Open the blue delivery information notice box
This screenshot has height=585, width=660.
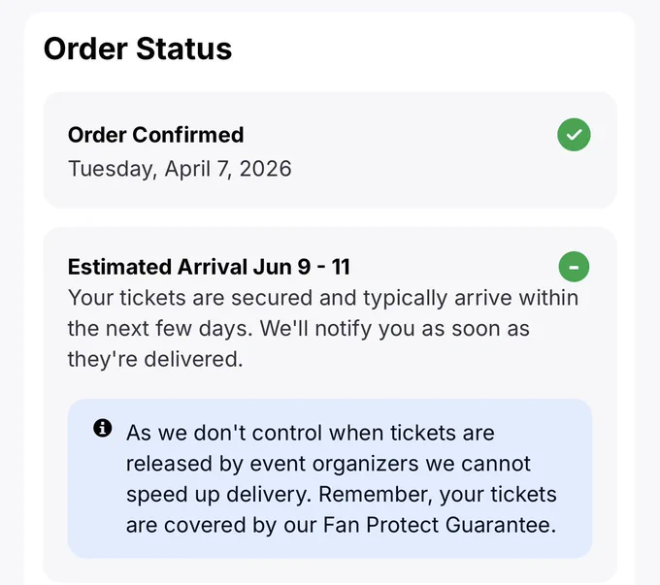click(x=330, y=478)
